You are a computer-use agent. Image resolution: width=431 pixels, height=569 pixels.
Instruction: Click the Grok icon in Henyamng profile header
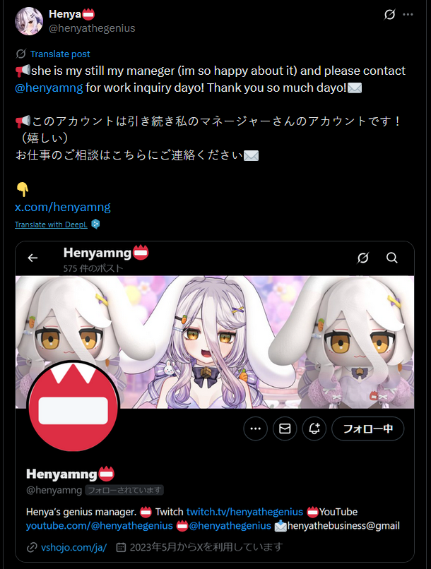coord(362,258)
